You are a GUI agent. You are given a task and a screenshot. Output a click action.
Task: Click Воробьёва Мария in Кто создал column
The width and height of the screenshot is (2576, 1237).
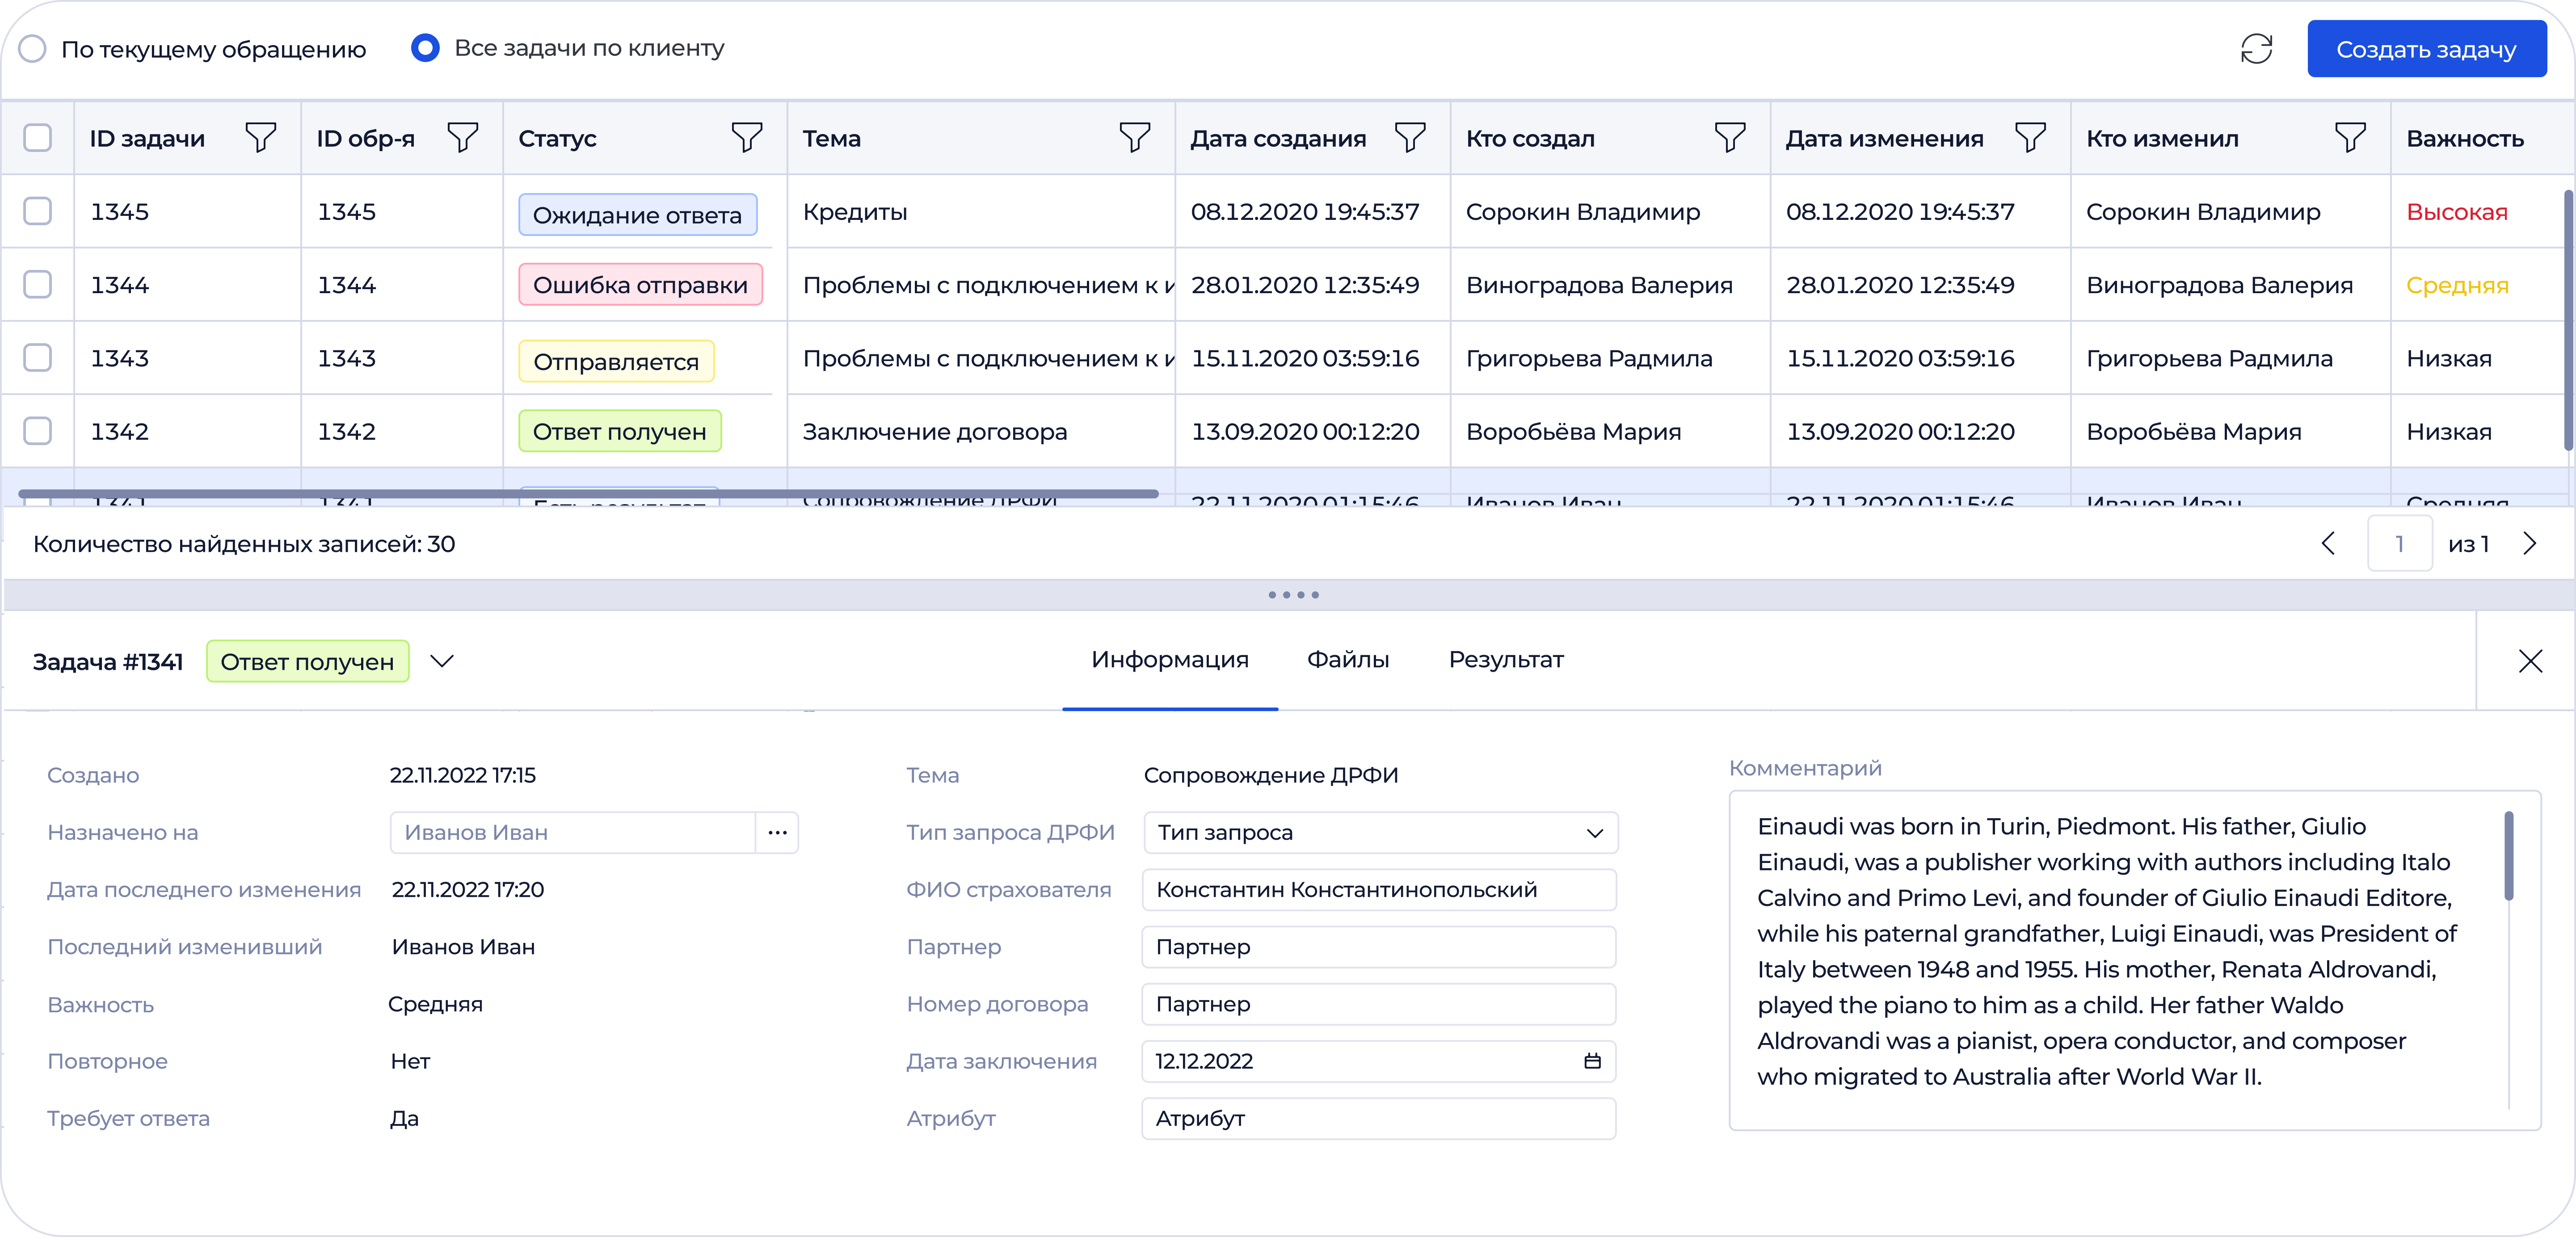pos(1573,432)
